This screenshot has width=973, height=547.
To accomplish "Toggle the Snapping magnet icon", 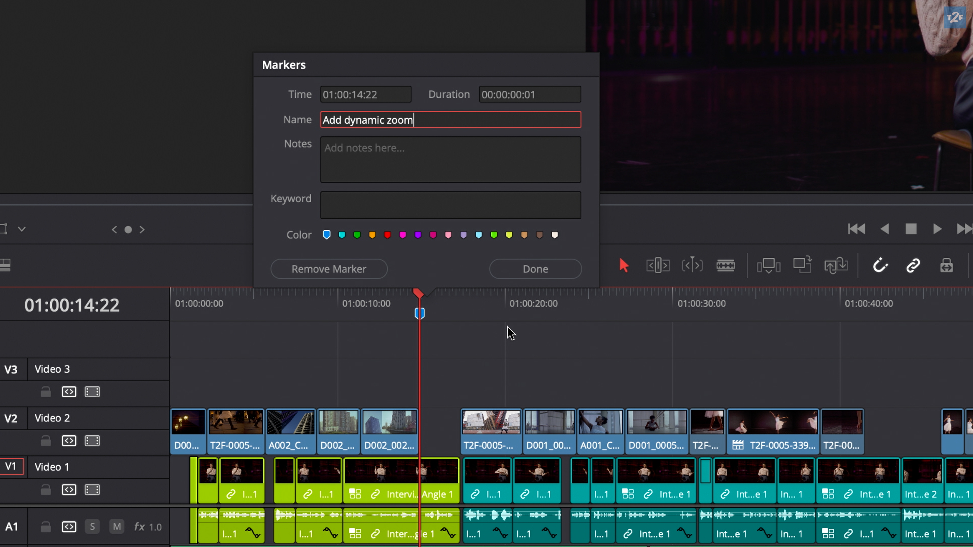I will pyautogui.click(x=880, y=265).
